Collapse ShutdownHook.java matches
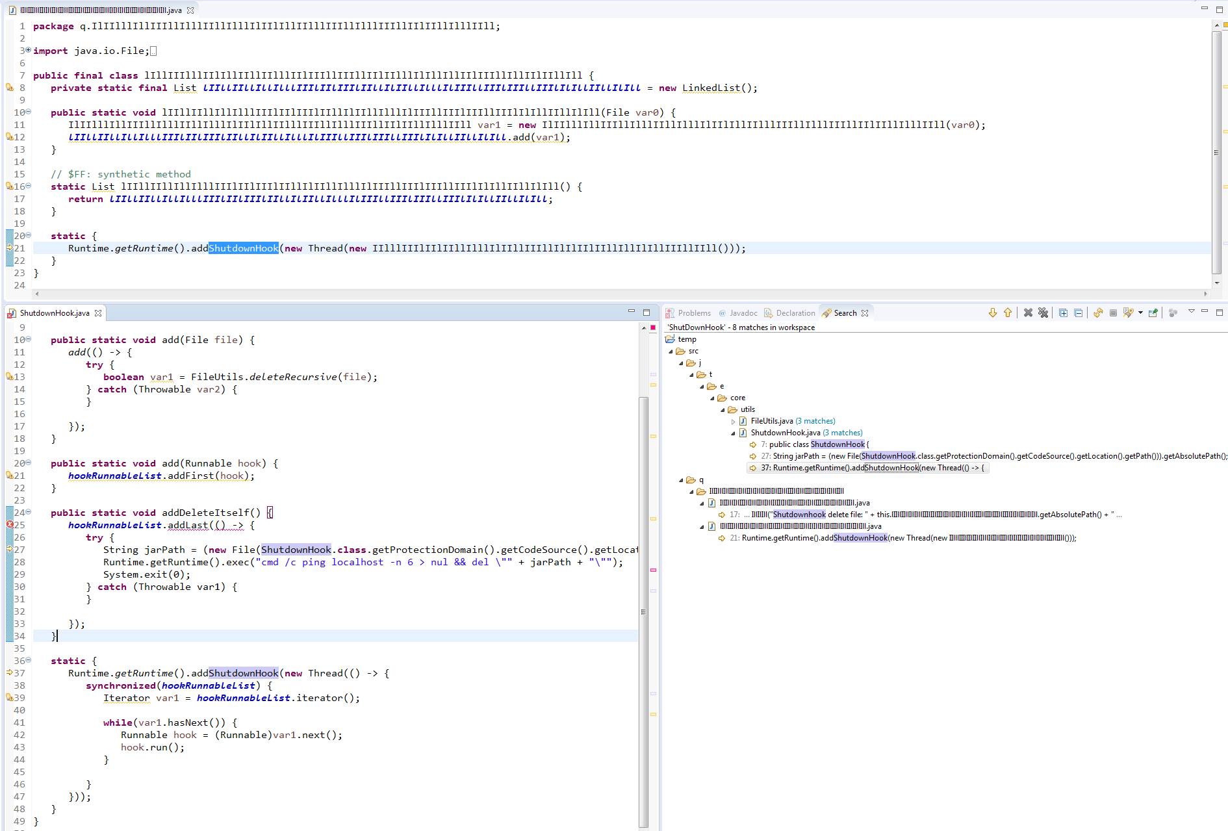 click(x=733, y=433)
